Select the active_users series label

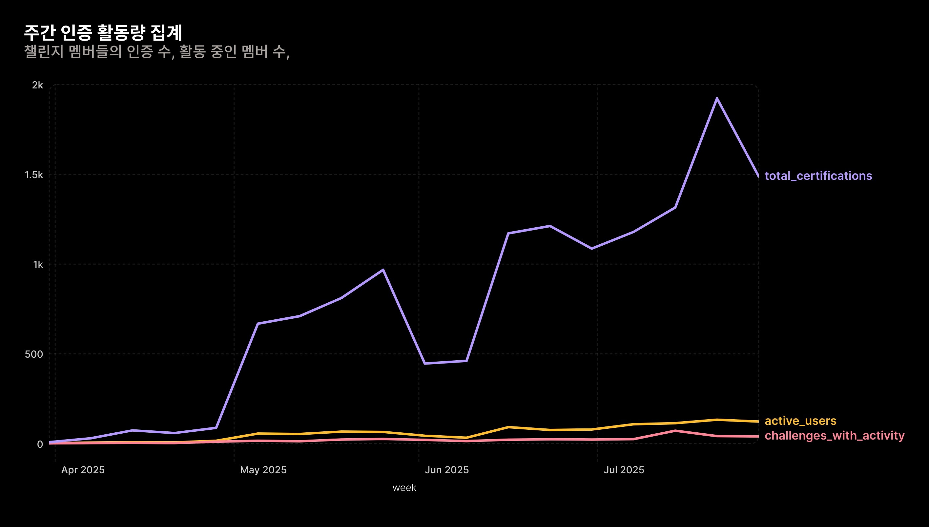click(800, 421)
